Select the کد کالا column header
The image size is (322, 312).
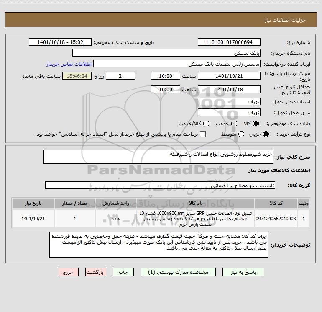click(276, 203)
